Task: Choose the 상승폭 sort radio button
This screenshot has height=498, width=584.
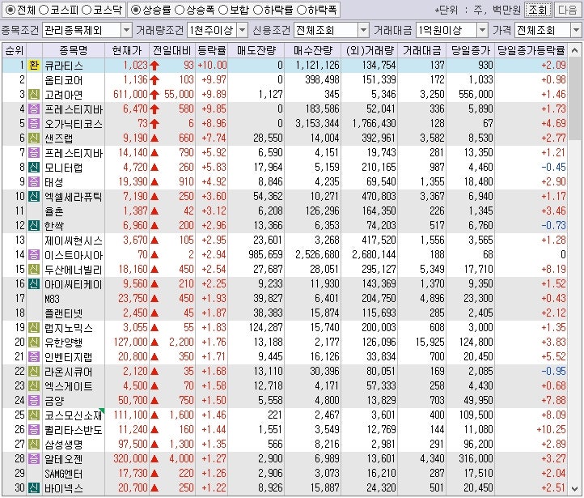Action: [x=180, y=10]
